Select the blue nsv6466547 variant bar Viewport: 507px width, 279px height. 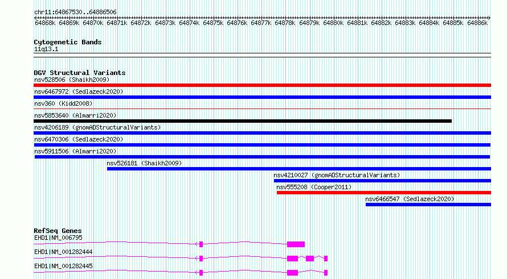[x=428, y=205]
